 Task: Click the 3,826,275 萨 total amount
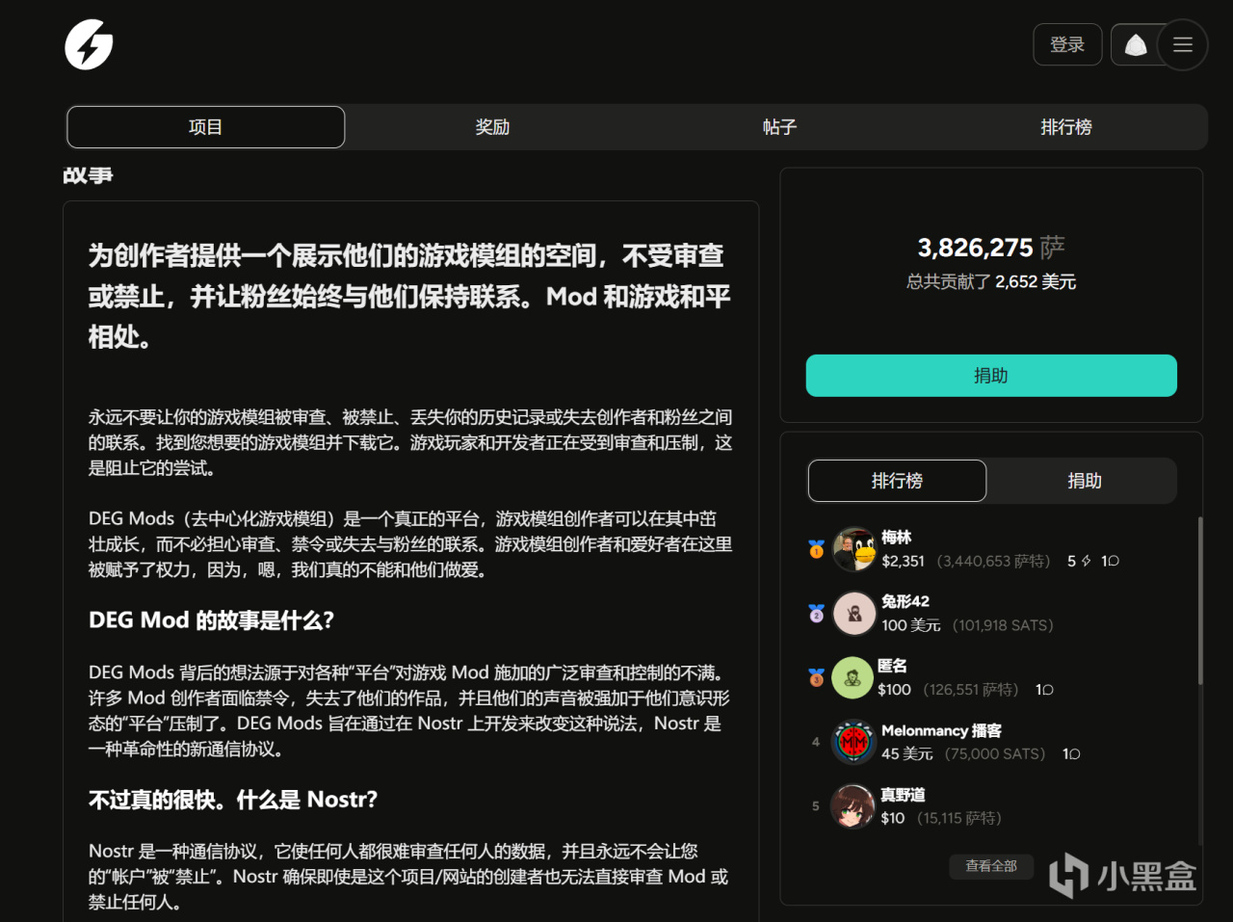click(991, 248)
